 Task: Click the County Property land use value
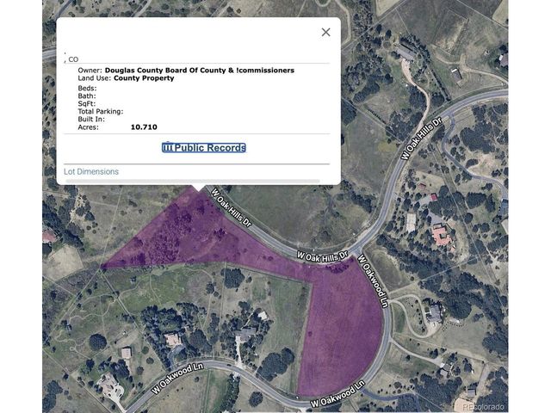pos(144,78)
